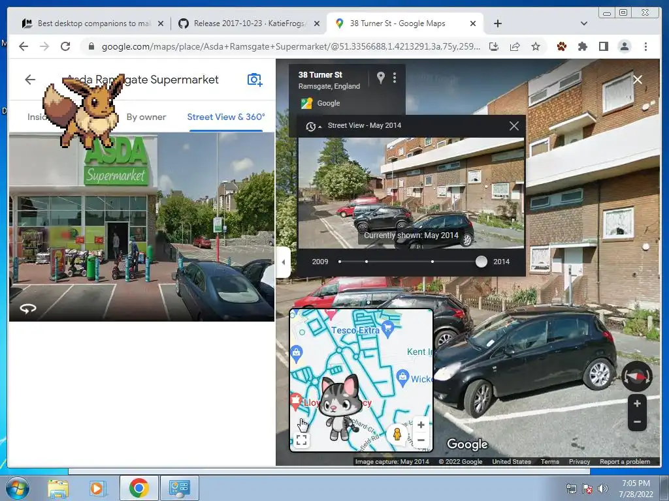Select the third dot on the timeline
The width and height of the screenshot is (669, 501).
click(x=432, y=262)
